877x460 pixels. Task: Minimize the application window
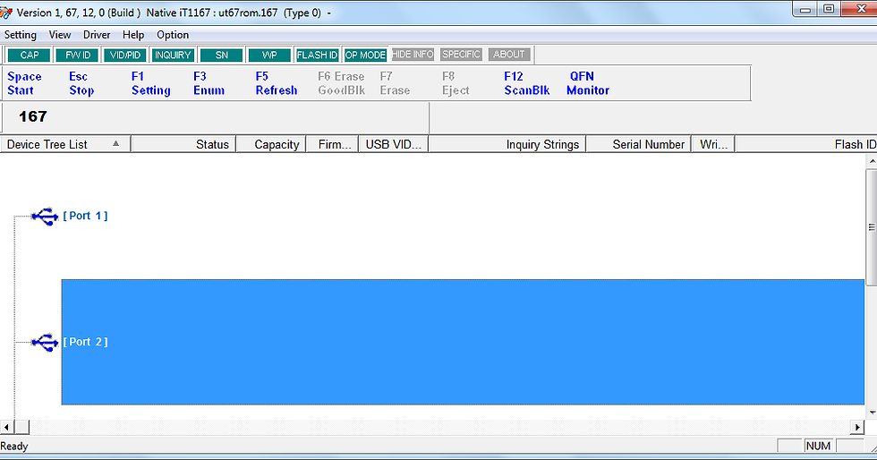click(x=805, y=9)
